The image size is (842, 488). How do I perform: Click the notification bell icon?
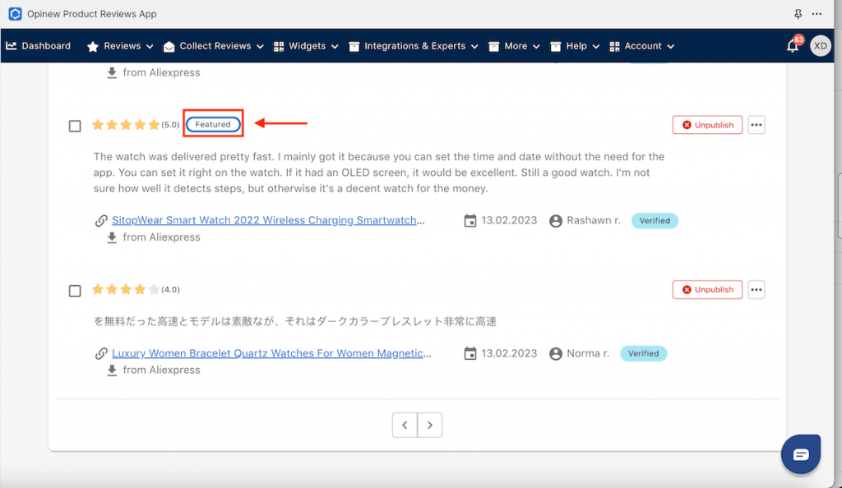click(793, 46)
